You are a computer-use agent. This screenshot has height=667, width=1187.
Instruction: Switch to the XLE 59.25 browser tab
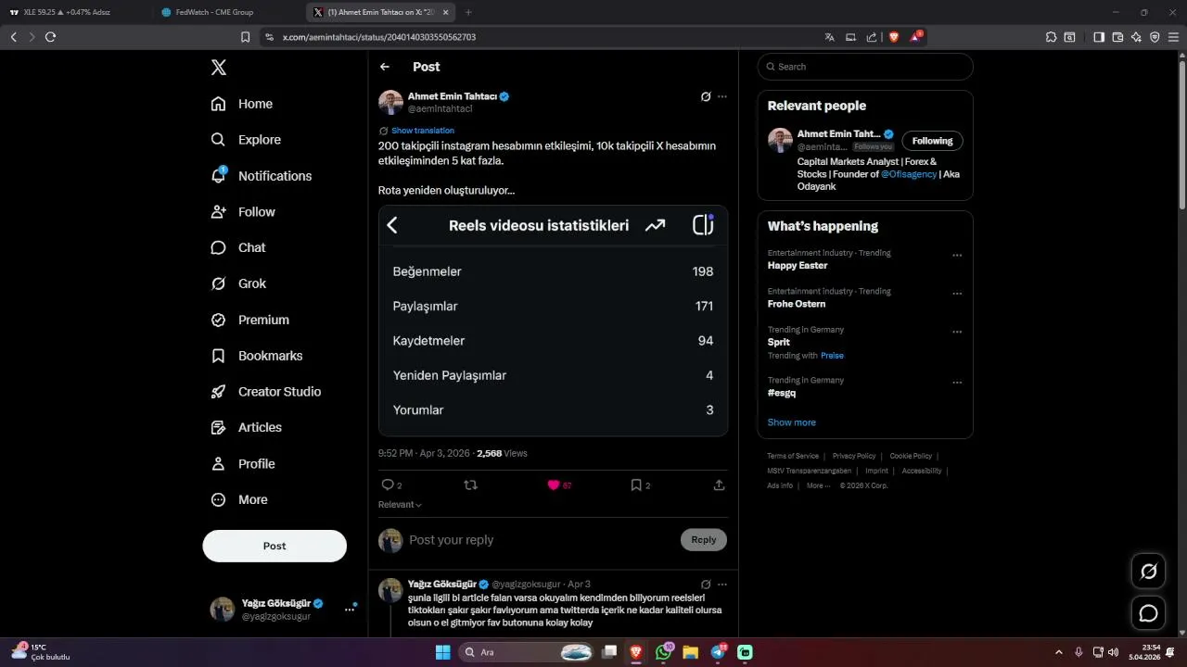click(x=74, y=12)
